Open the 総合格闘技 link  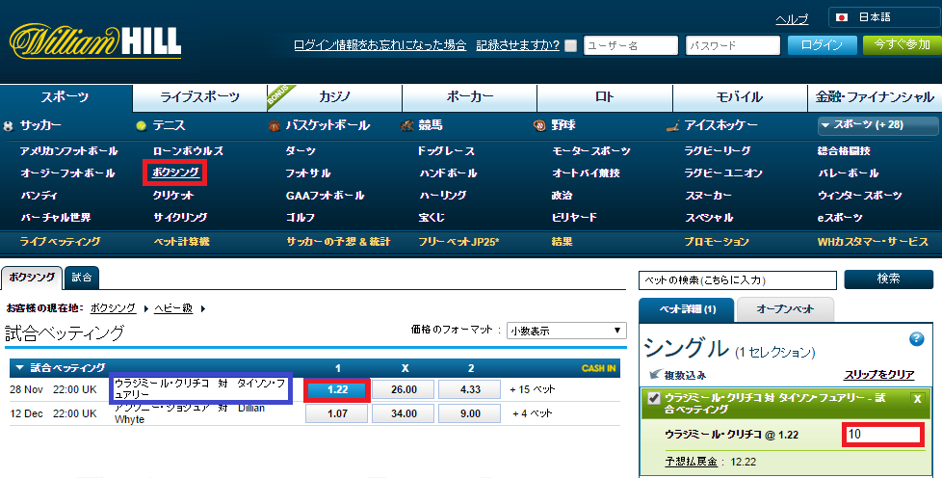(x=844, y=151)
